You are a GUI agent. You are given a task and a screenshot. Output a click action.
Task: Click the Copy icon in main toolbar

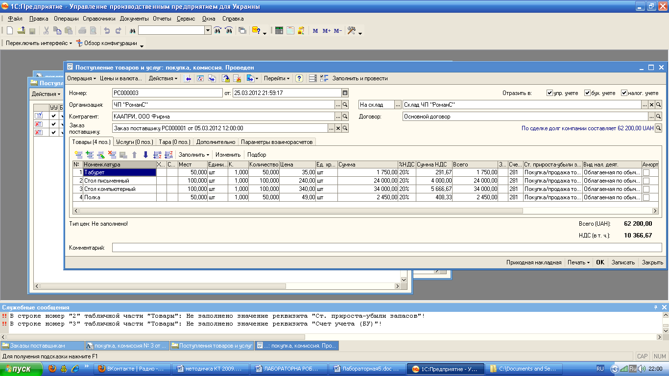pos(57,30)
